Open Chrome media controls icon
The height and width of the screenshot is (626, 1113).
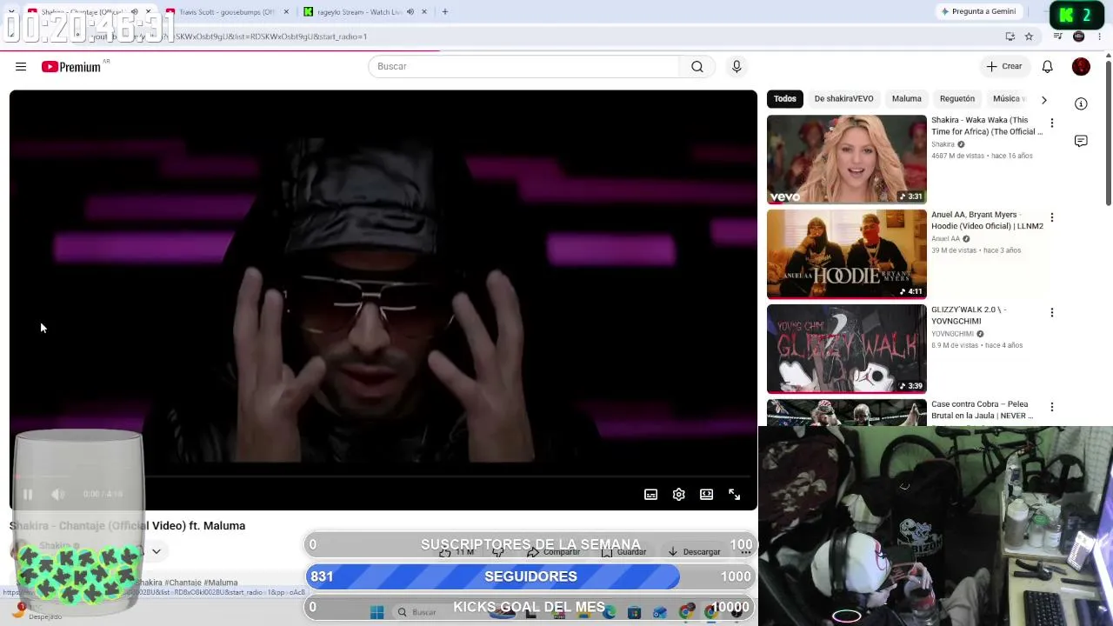coord(1057,37)
